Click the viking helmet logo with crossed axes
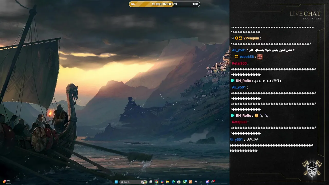 tap(312, 169)
